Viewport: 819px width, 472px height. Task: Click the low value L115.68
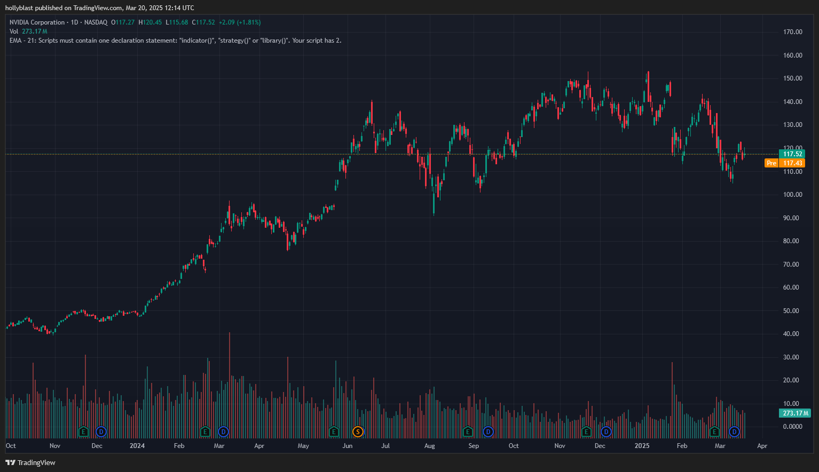pos(177,22)
